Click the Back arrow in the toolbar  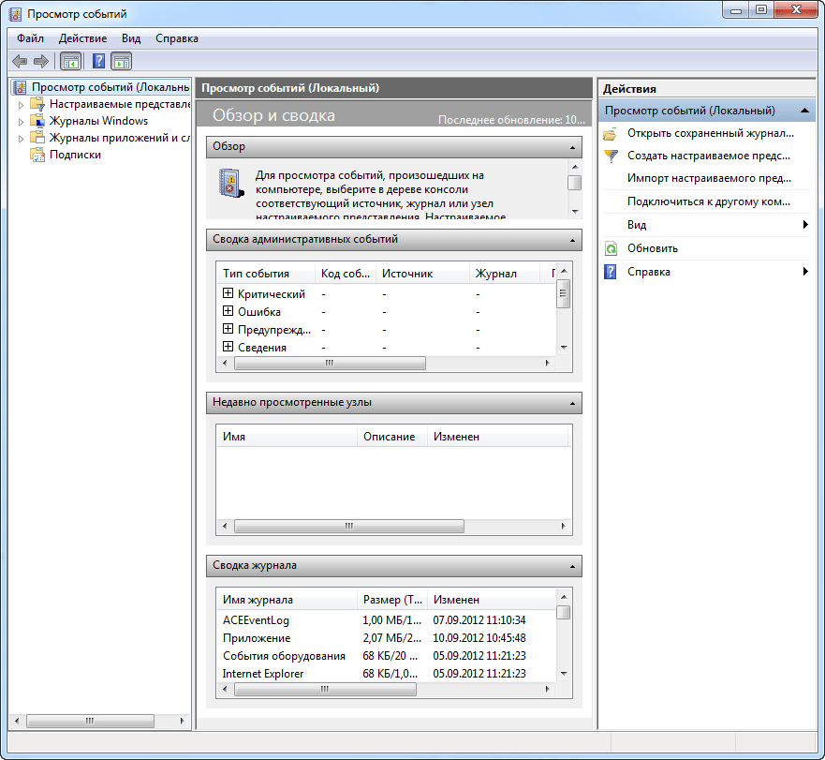click(19, 62)
